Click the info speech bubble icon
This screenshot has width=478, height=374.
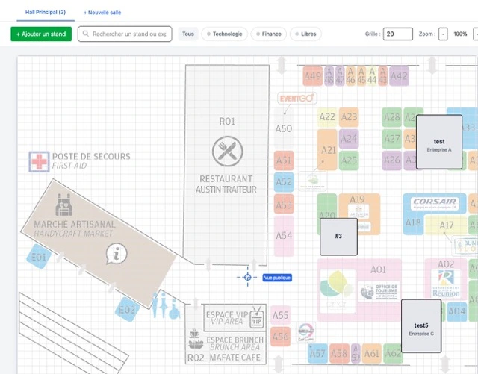point(117,254)
